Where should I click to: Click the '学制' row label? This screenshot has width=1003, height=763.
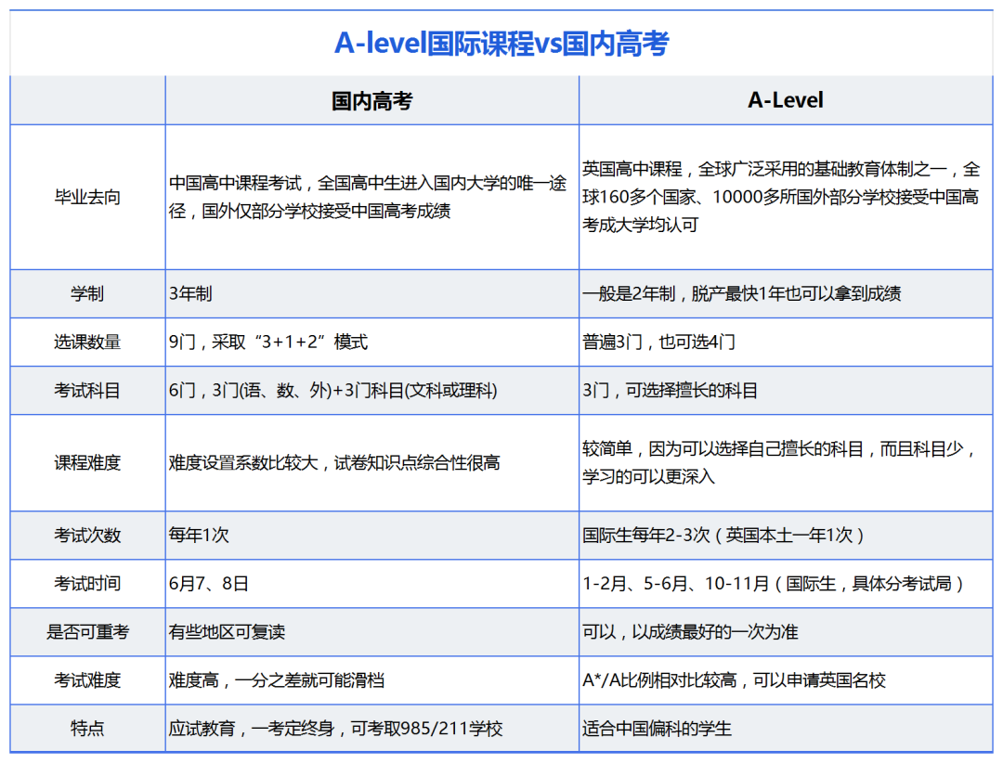point(87,293)
